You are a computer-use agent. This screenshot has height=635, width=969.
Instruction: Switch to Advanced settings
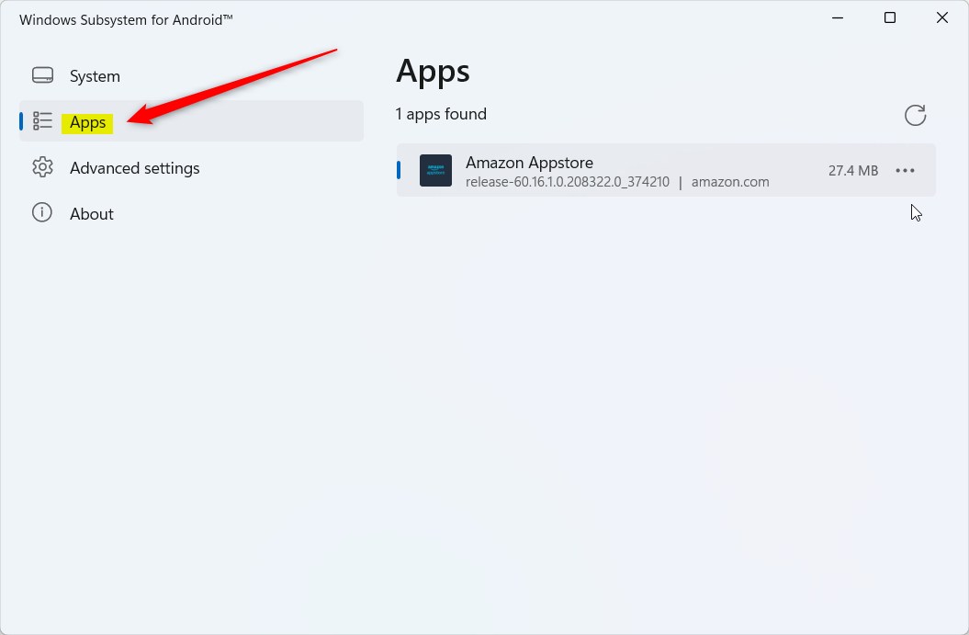tap(134, 167)
